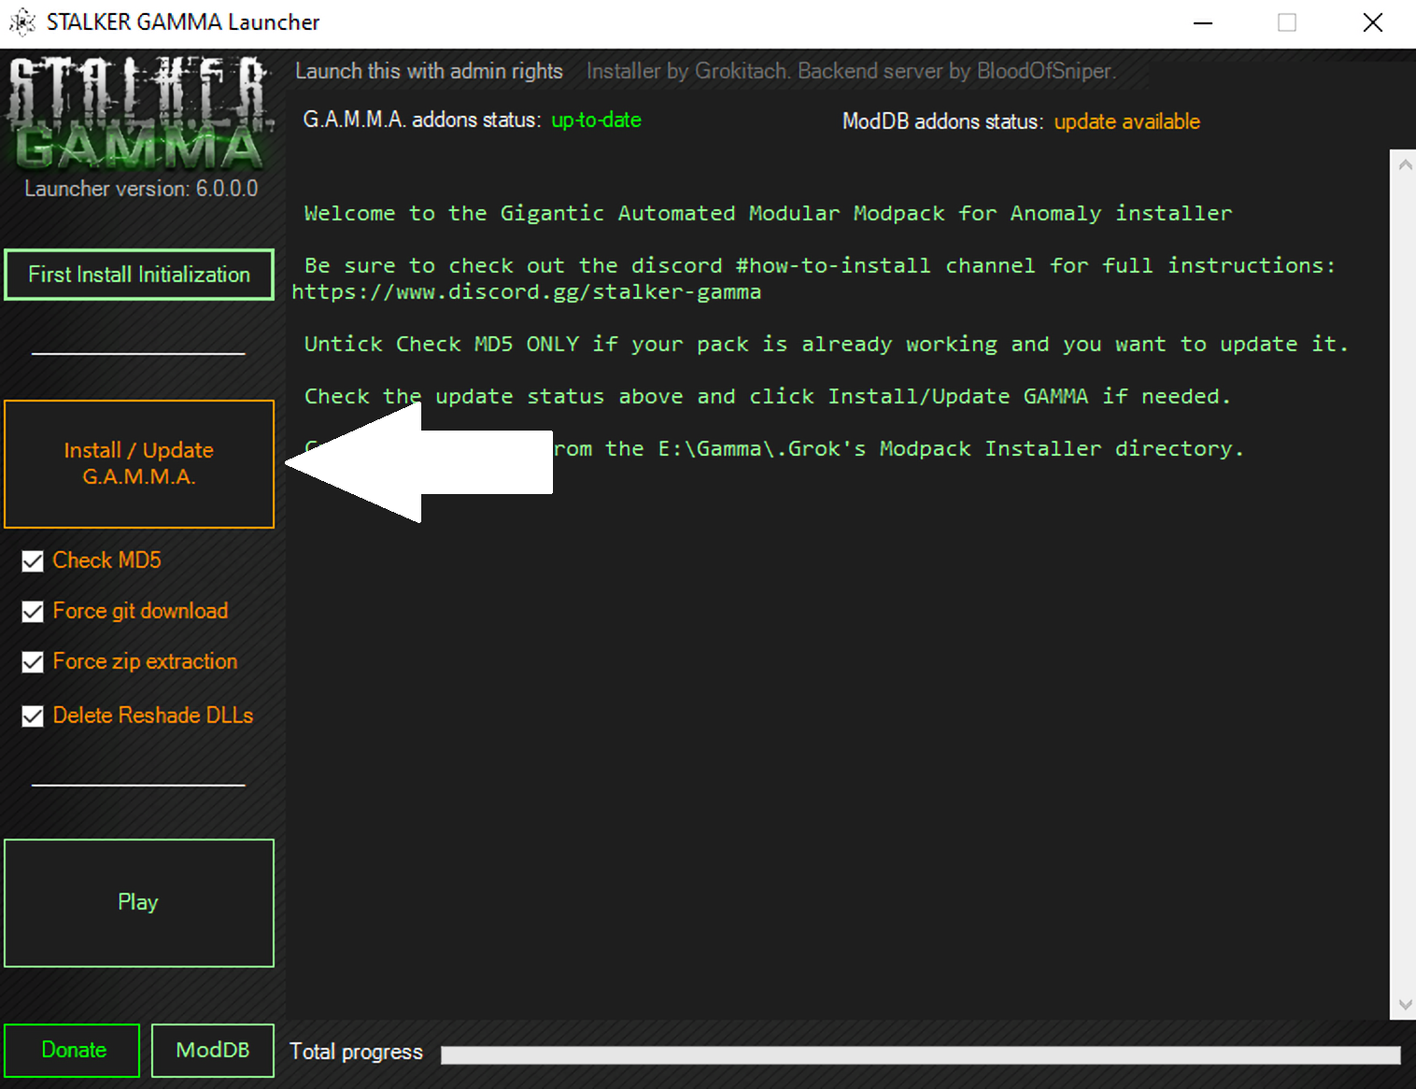
Task: Click 'Installer by Grokitach' credits text
Action: click(x=851, y=71)
